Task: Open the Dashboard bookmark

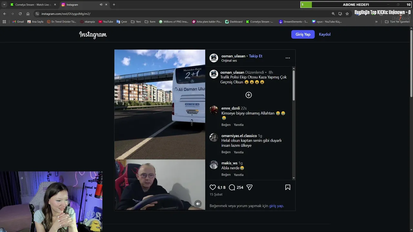Action: (234, 22)
